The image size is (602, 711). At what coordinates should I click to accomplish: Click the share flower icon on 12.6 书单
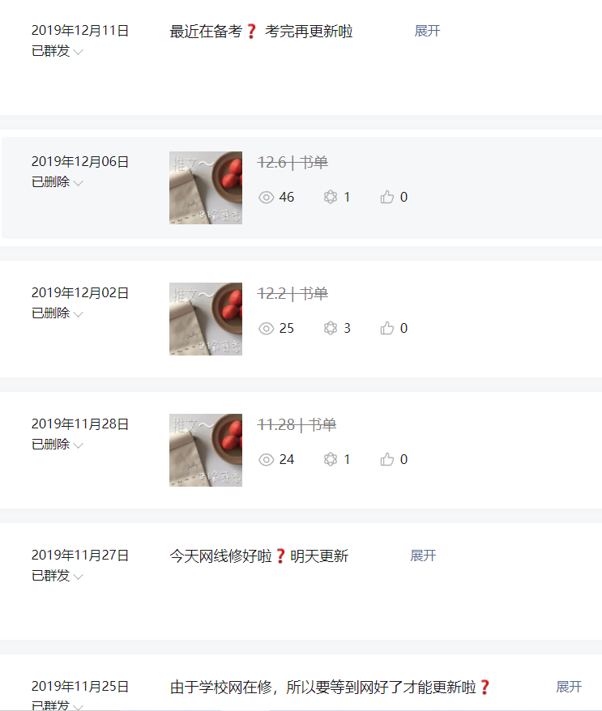coord(331,197)
